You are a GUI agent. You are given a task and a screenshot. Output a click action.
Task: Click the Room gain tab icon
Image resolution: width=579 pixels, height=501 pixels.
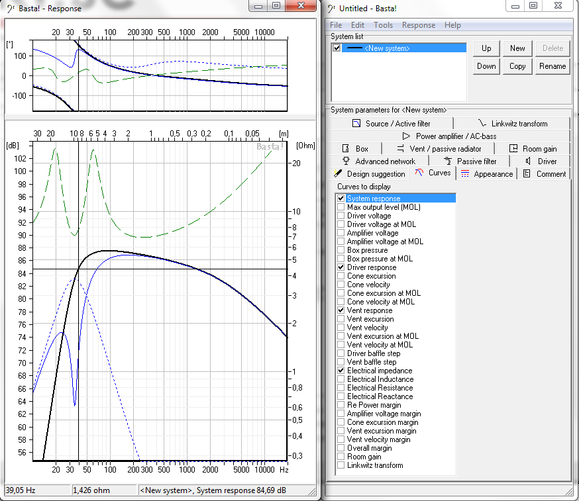[513, 149]
